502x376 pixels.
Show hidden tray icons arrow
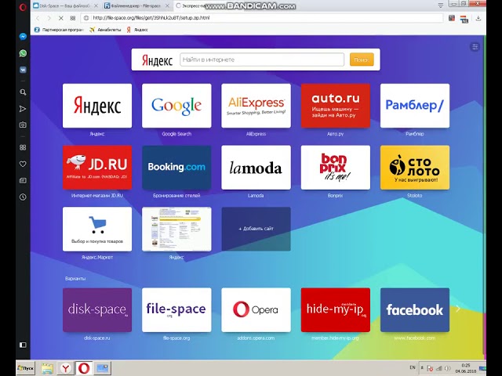coord(422,368)
